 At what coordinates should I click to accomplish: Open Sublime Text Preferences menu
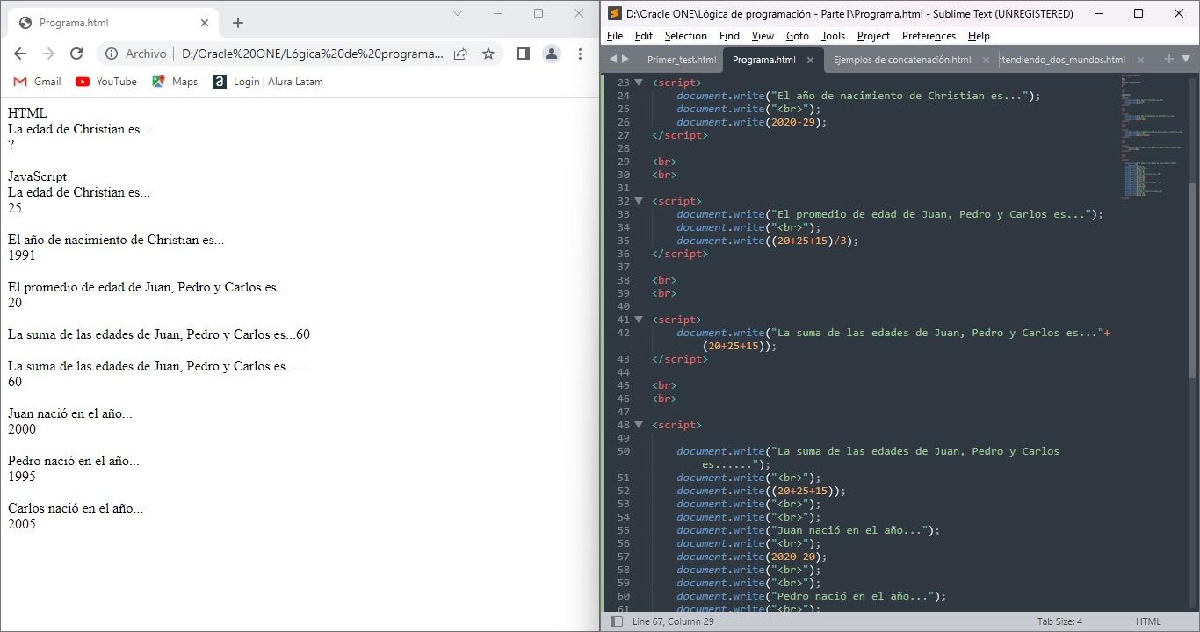(x=929, y=36)
